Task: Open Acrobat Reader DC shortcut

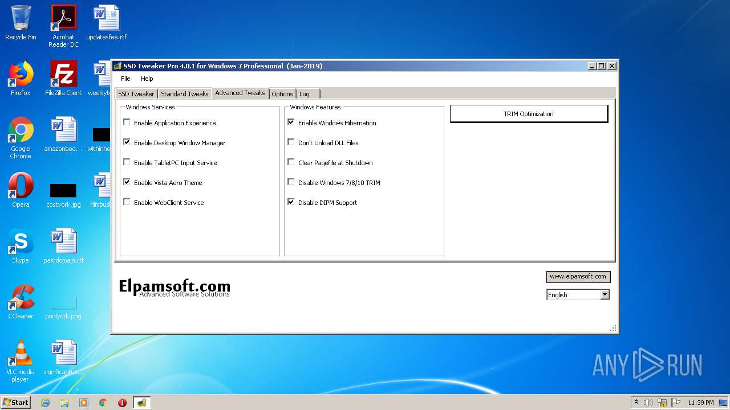Action: (x=63, y=26)
